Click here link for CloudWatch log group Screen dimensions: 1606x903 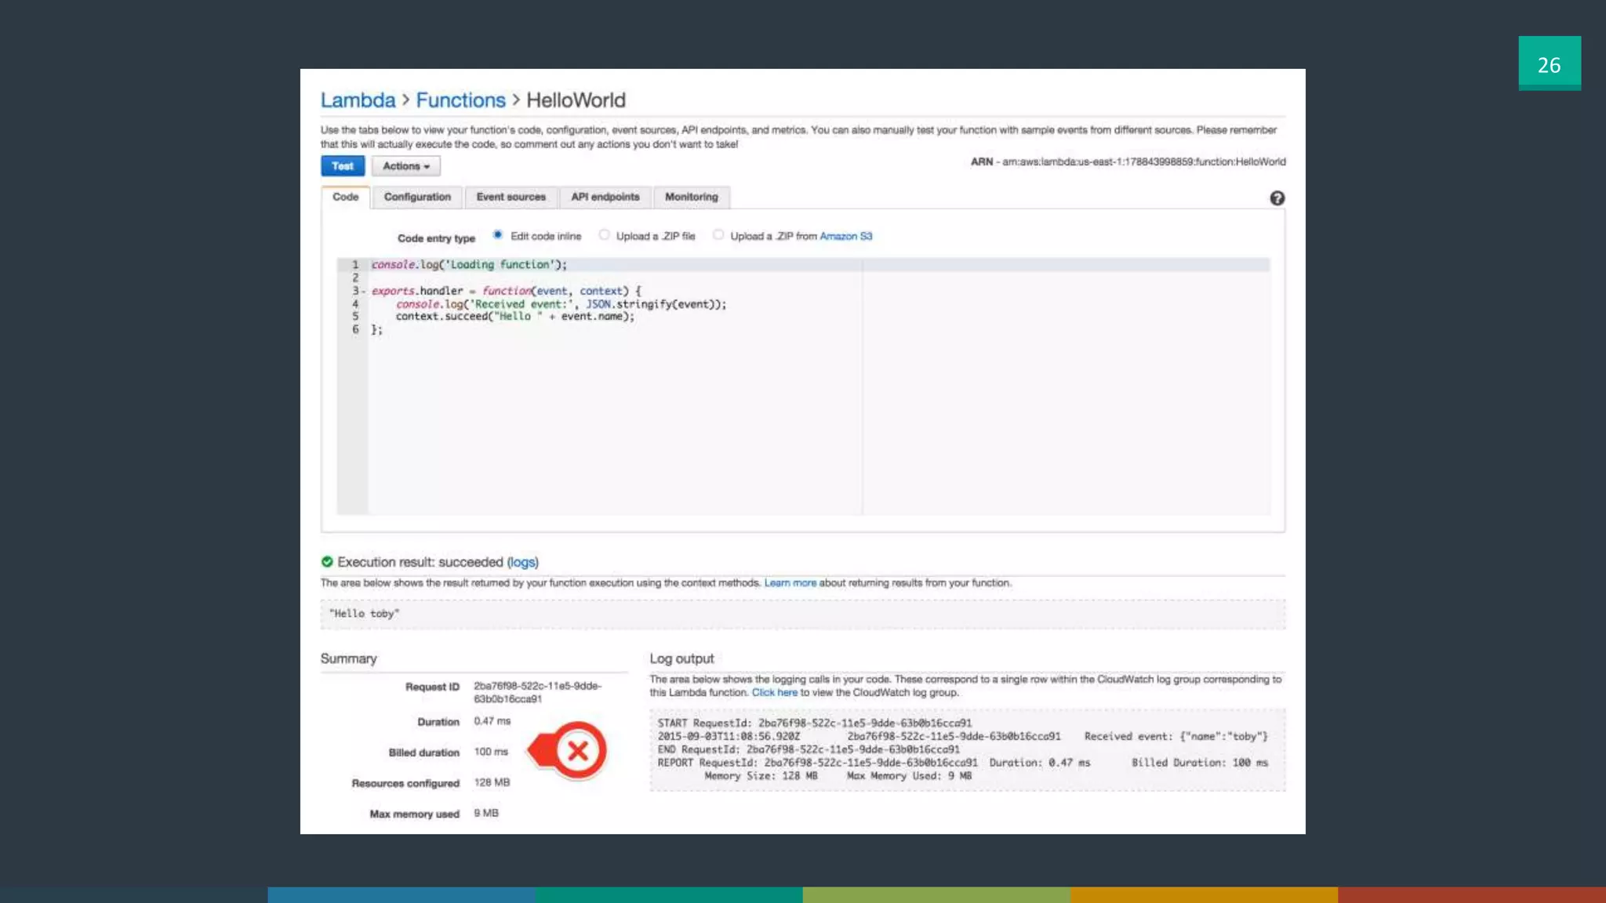pos(774,693)
